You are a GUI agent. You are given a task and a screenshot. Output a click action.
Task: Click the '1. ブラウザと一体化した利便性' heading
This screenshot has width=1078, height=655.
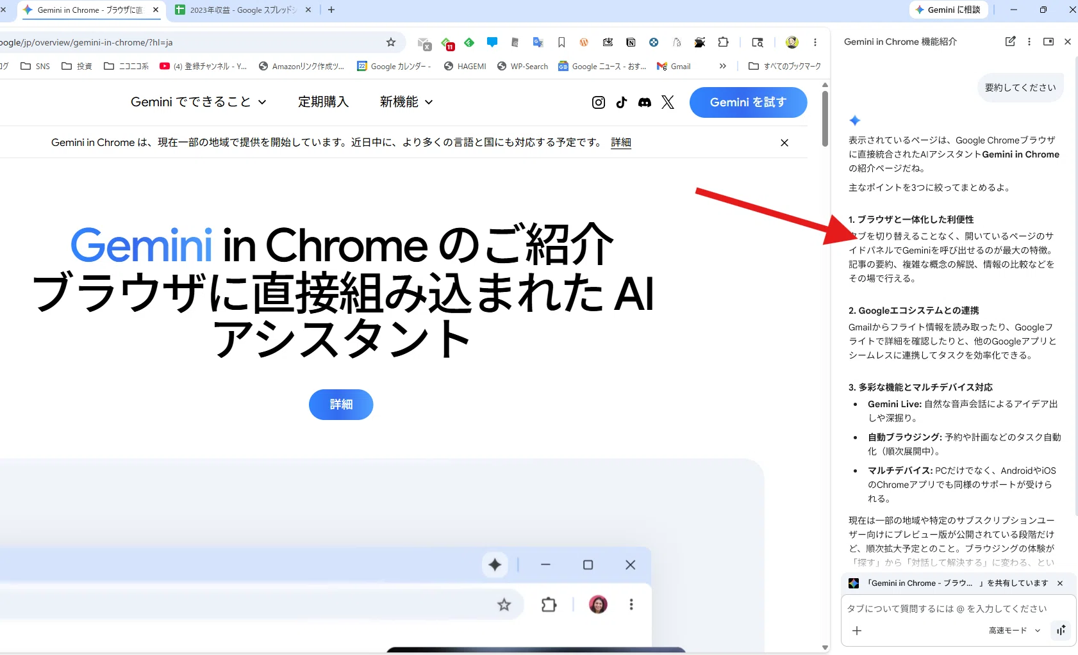tap(911, 220)
